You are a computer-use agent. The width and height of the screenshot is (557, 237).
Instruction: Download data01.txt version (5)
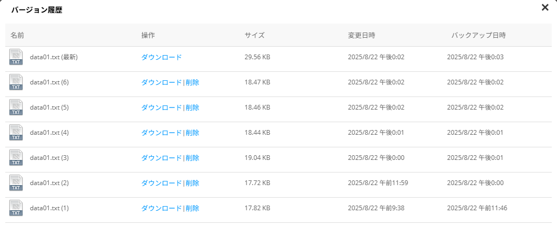point(162,107)
